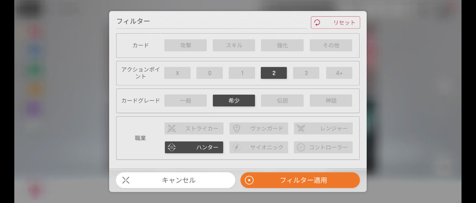This screenshot has height=203, width=476.
Task: Click the reset arrow icon beside リセット
Action: 317,23
